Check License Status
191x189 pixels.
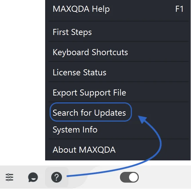click(118, 72)
